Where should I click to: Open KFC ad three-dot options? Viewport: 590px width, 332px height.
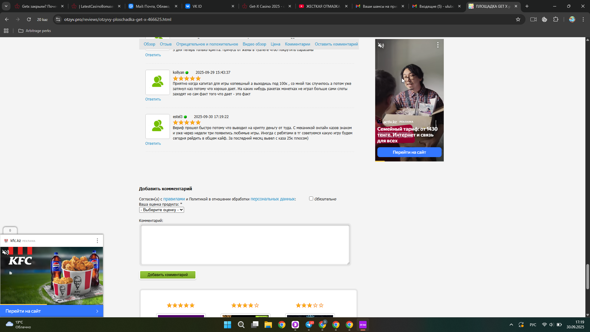[x=97, y=241]
